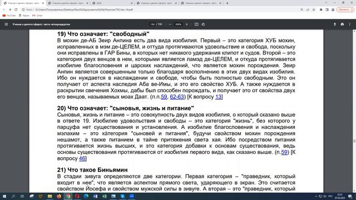Switch to the third browser tab
This screenshot has height=200, width=356.
tap(112, 3)
